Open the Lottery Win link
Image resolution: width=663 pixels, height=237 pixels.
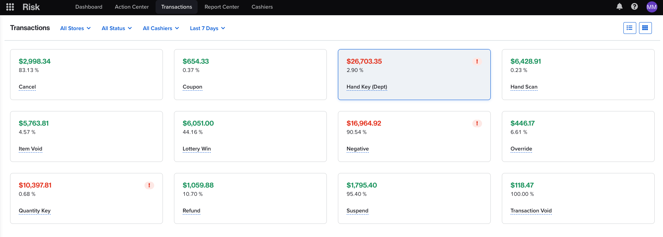pos(197,149)
